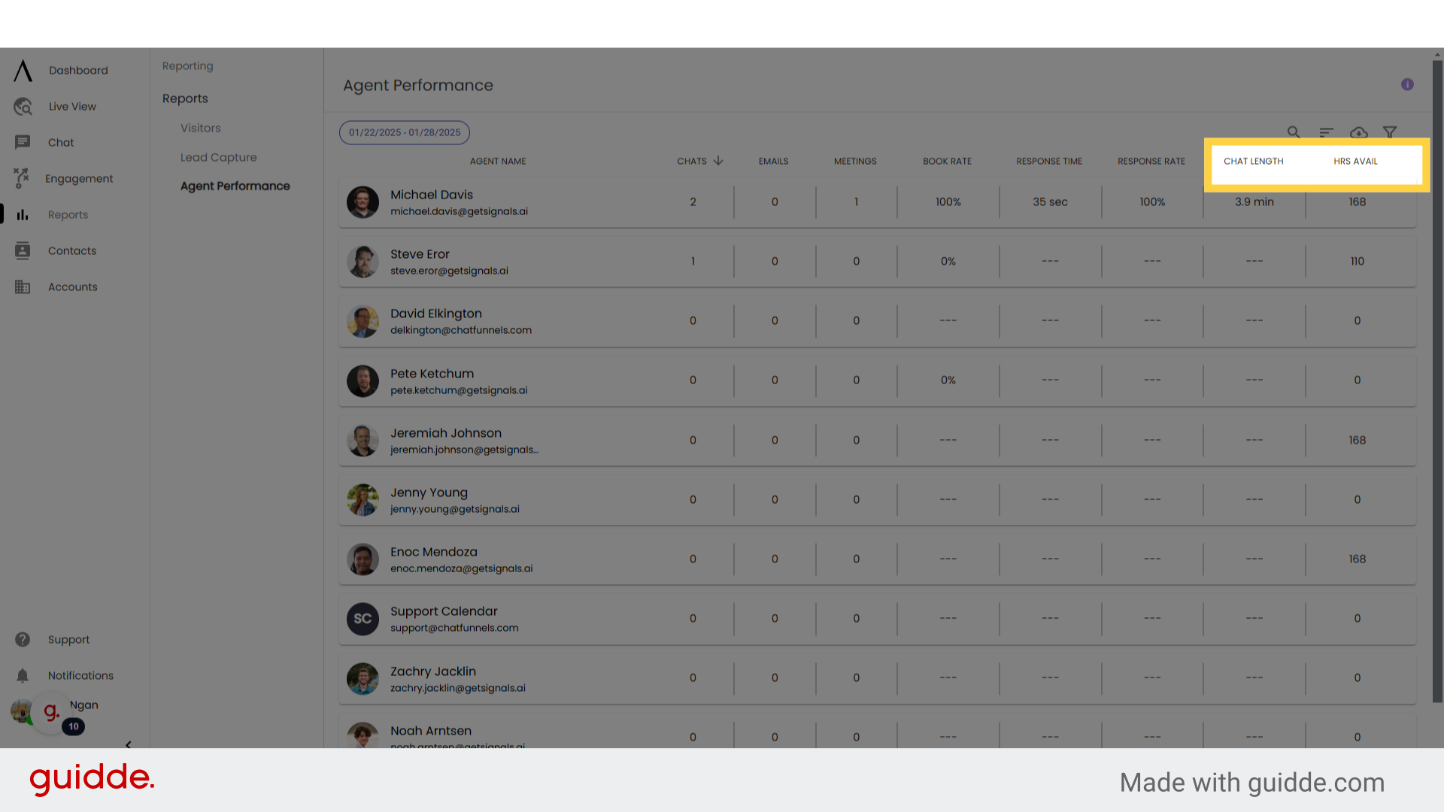
Task: Click Steve Eror's chats count 1
Action: click(693, 262)
